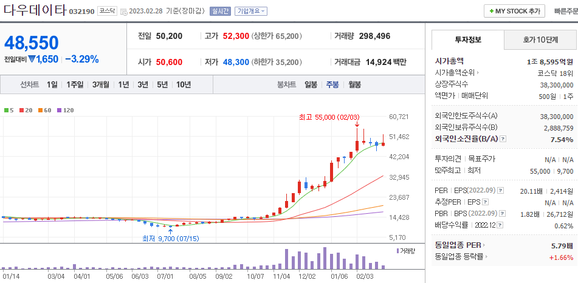Screen dimensions: 578x283
Task: Click the orange 60-day moving average legend marker
Action: (40, 110)
